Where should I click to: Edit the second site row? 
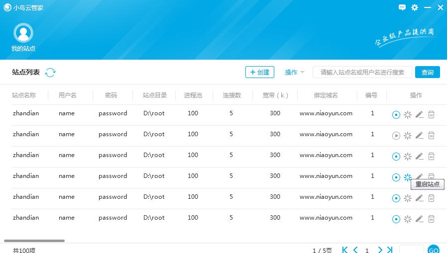(x=419, y=136)
